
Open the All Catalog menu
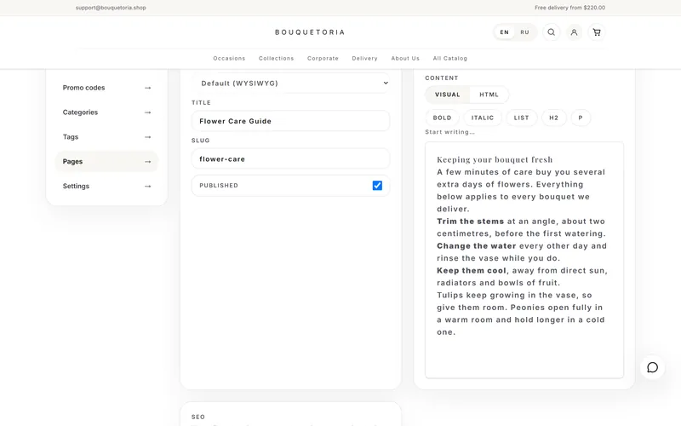450,58
